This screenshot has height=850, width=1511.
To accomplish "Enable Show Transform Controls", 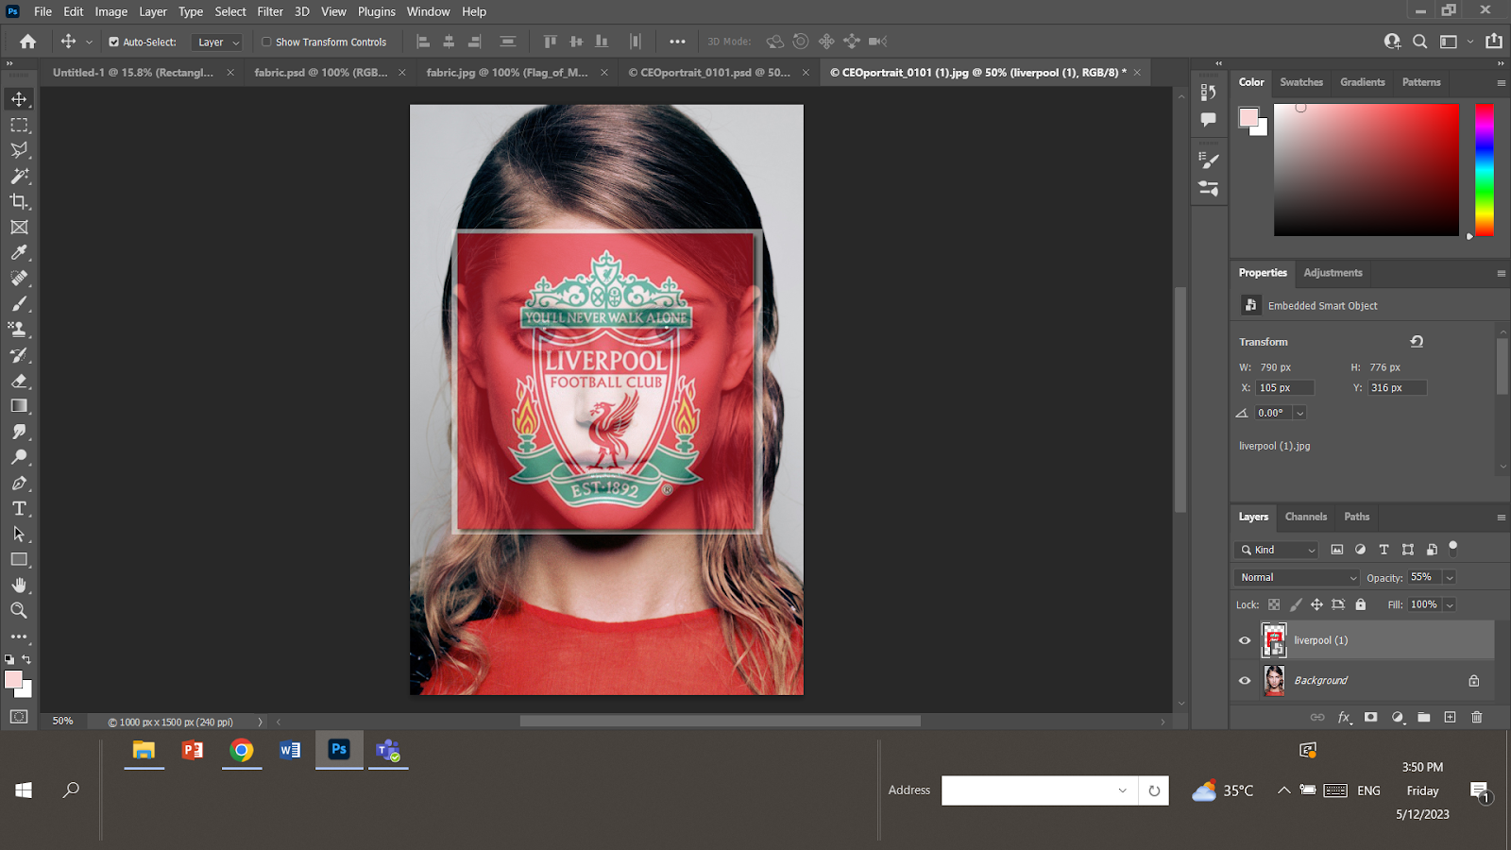I will point(266,42).
